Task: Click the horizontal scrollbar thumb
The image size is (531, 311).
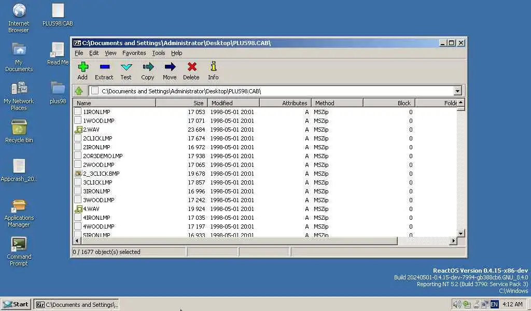Action: click(239, 241)
